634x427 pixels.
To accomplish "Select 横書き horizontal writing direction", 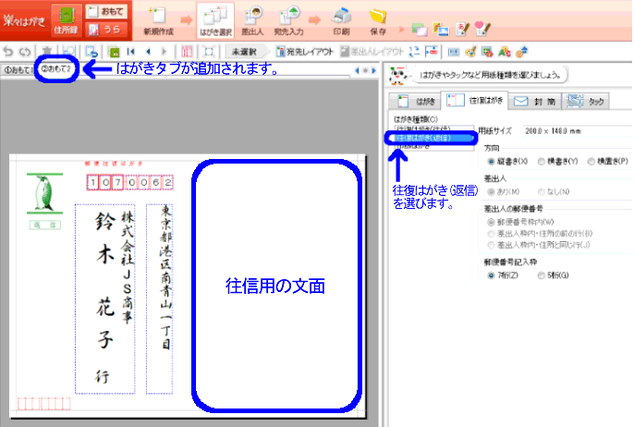I will [x=540, y=161].
